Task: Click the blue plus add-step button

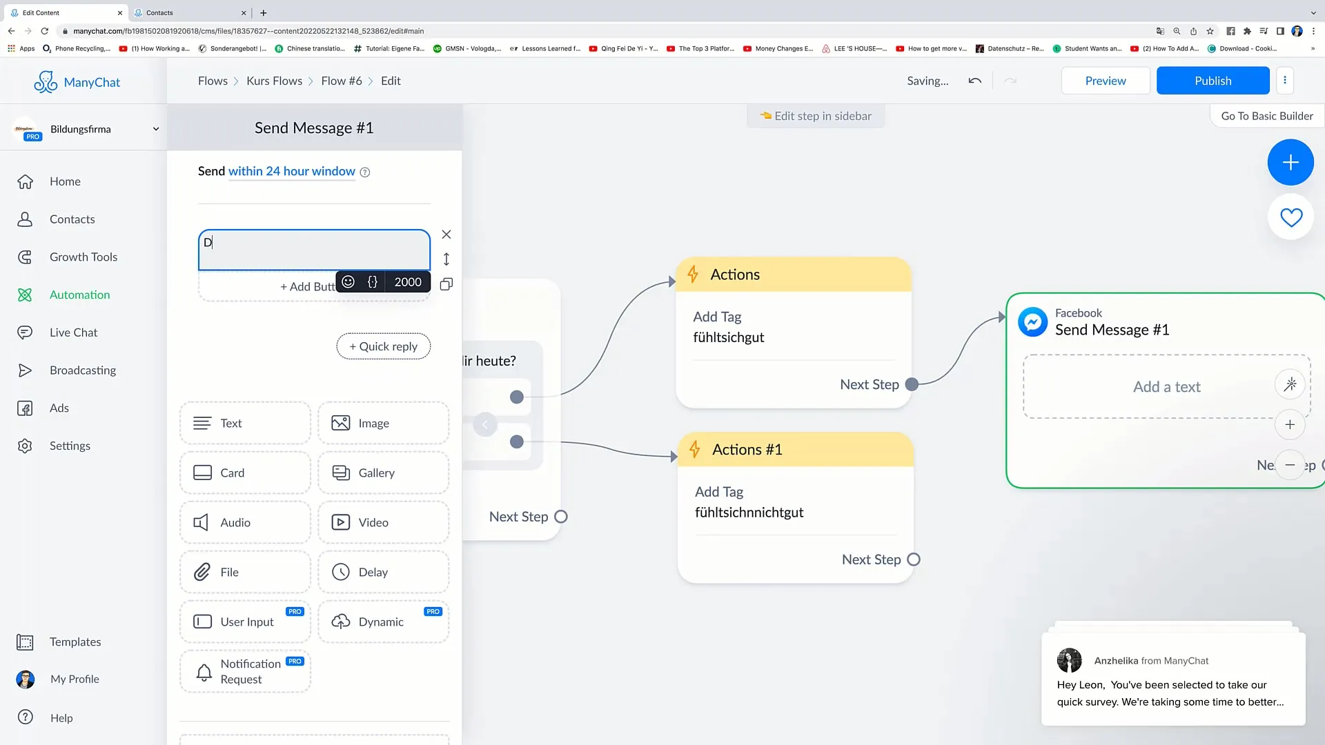Action: [x=1290, y=162]
